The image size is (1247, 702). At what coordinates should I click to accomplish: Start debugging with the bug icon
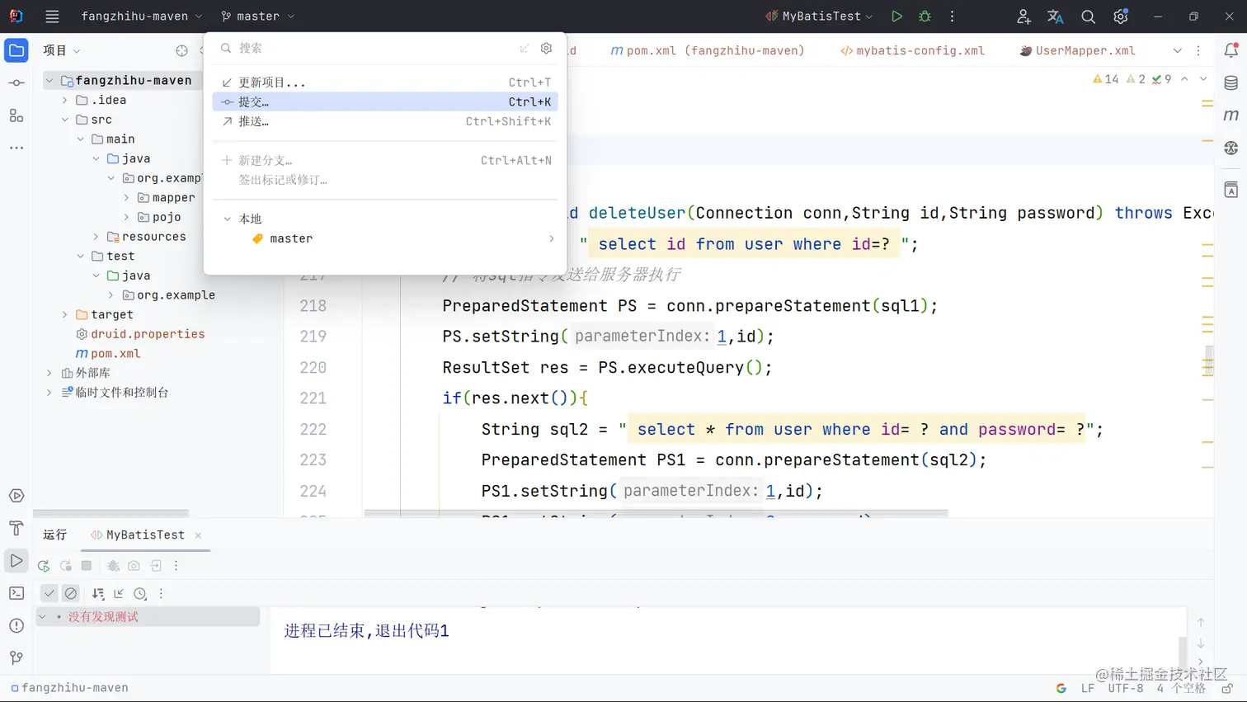[925, 16]
